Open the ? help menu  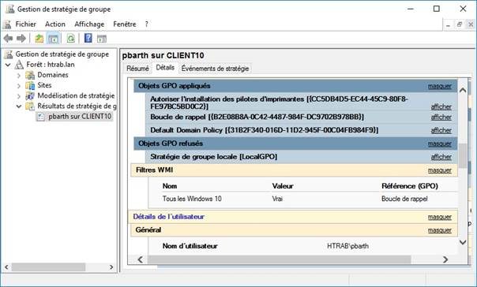click(147, 24)
